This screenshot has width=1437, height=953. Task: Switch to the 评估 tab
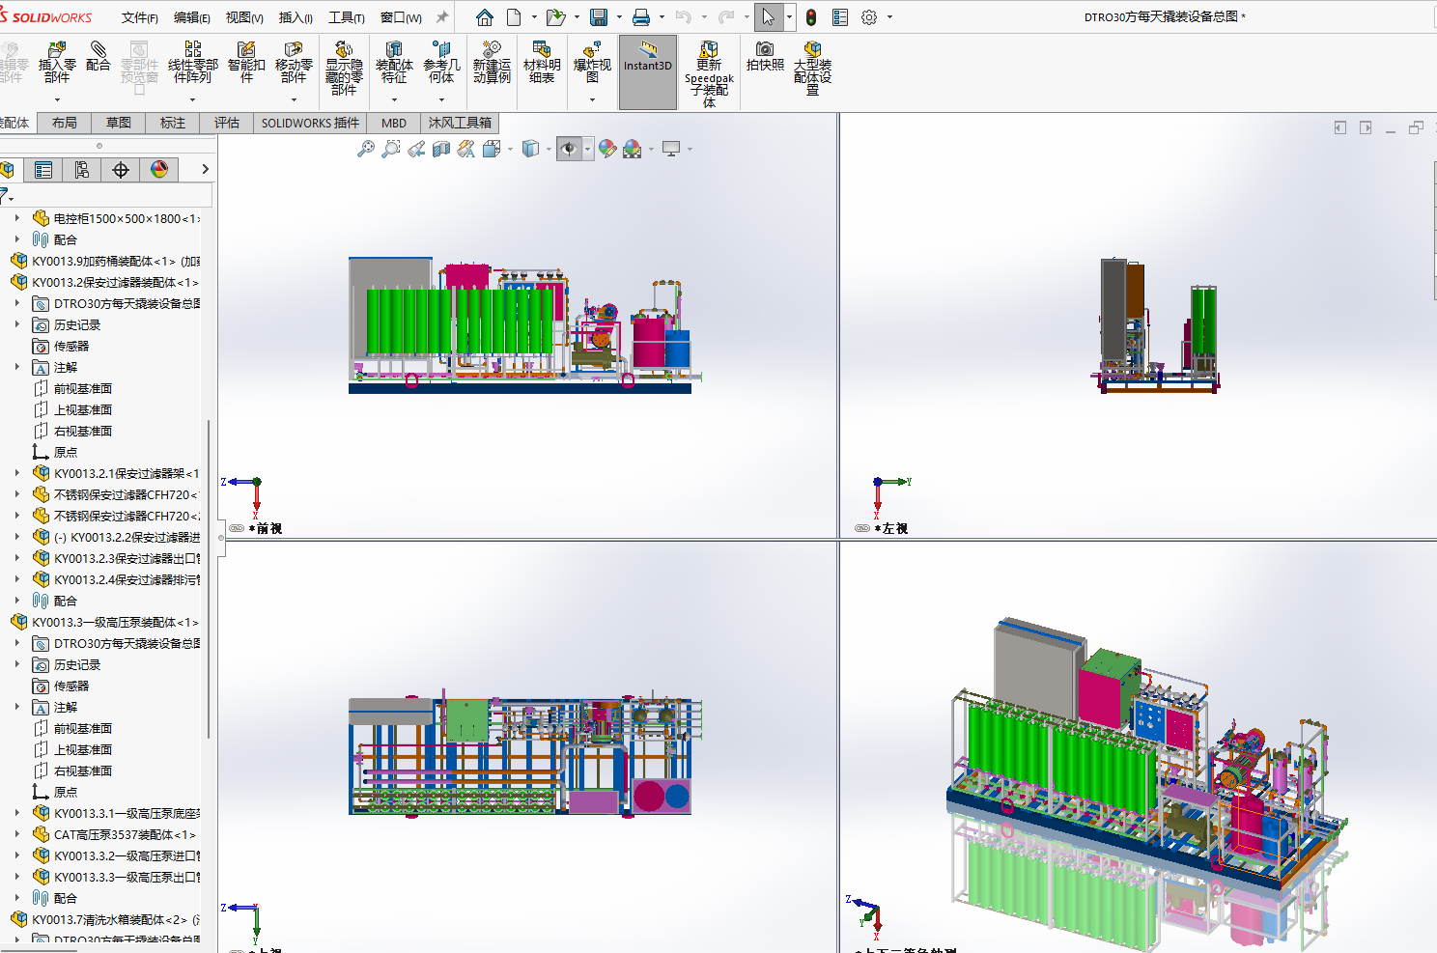click(227, 123)
